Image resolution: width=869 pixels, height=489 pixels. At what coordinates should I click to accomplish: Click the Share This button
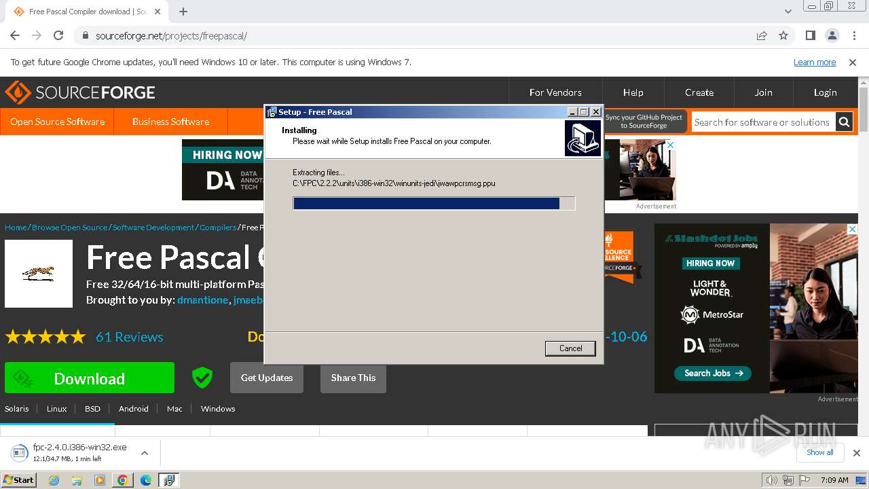point(353,378)
